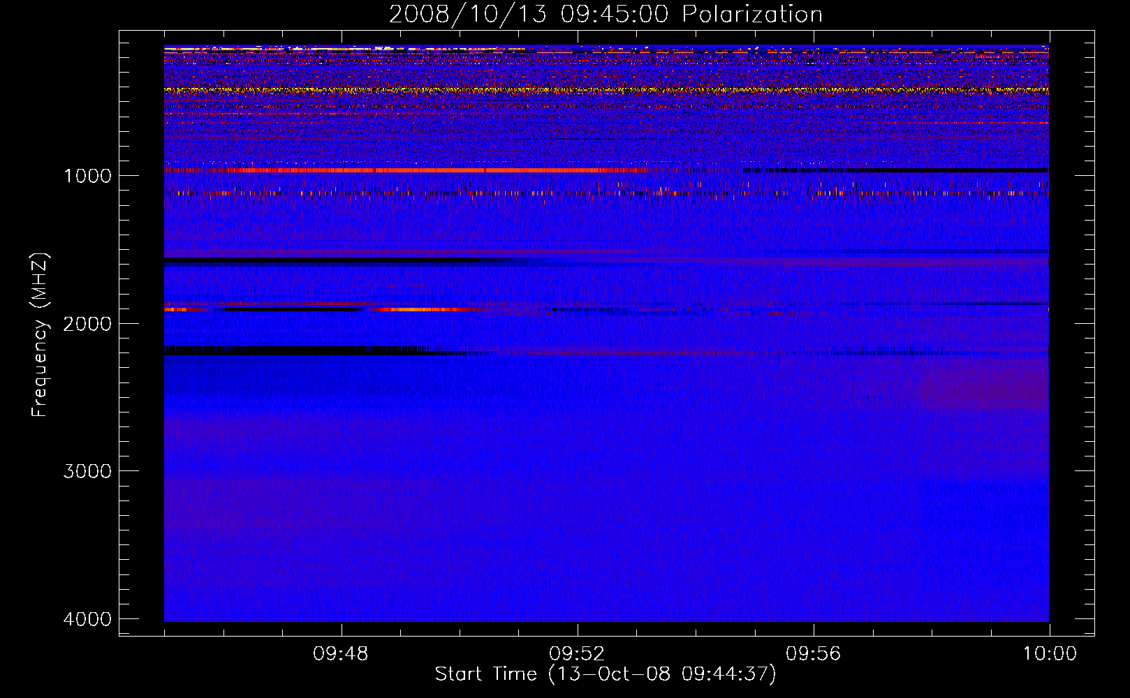This screenshot has width=1130, height=698.
Task: Click the 'Frequency (MHZ)' axis label
Action: 40,335
